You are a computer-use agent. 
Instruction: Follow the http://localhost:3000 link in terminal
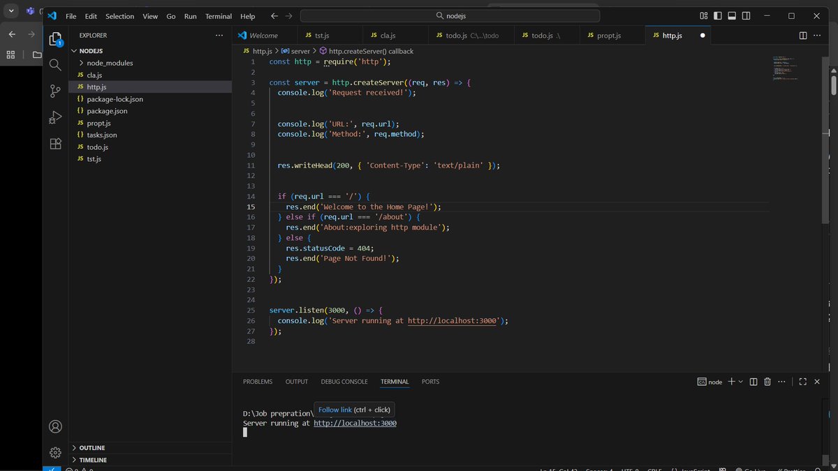coord(355,423)
